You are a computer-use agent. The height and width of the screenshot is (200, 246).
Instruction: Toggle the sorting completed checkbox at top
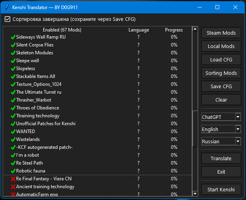7,19
